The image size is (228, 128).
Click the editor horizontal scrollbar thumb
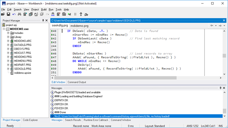tap(115, 78)
